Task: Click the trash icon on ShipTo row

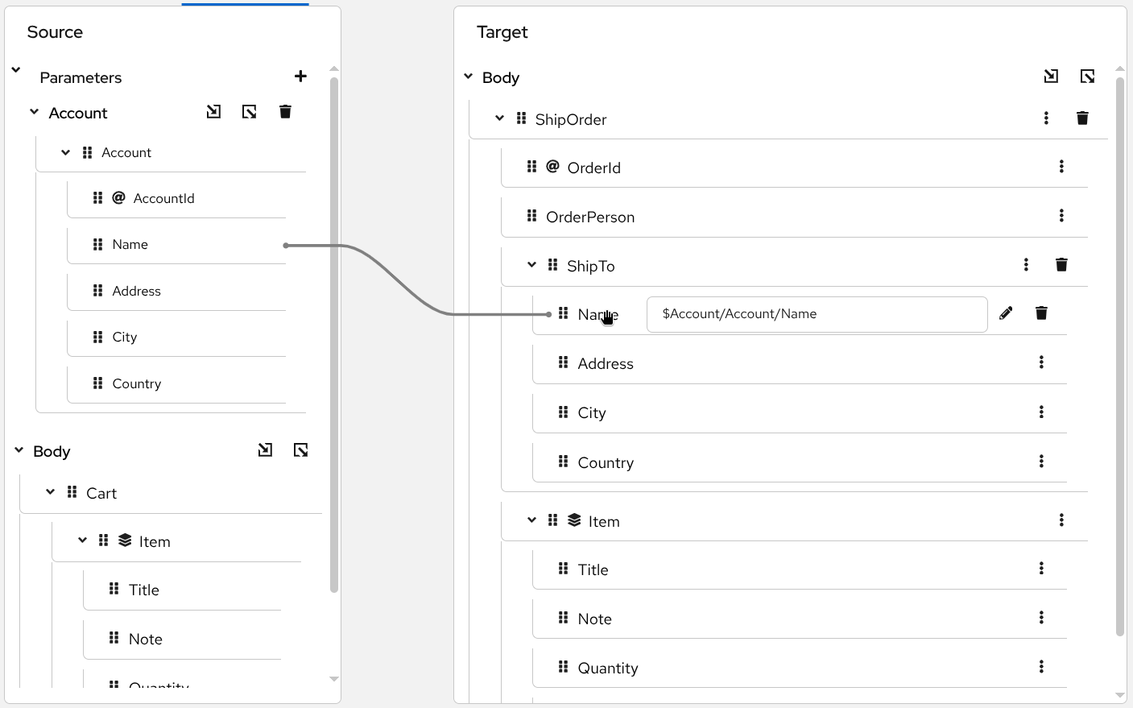Action: pos(1061,265)
